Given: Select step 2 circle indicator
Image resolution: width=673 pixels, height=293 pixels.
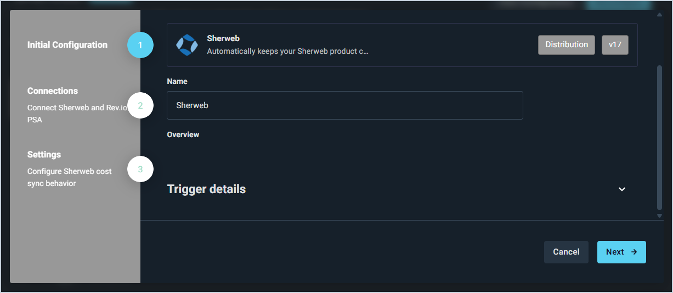Looking at the screenshot, I should coord(140,105).
